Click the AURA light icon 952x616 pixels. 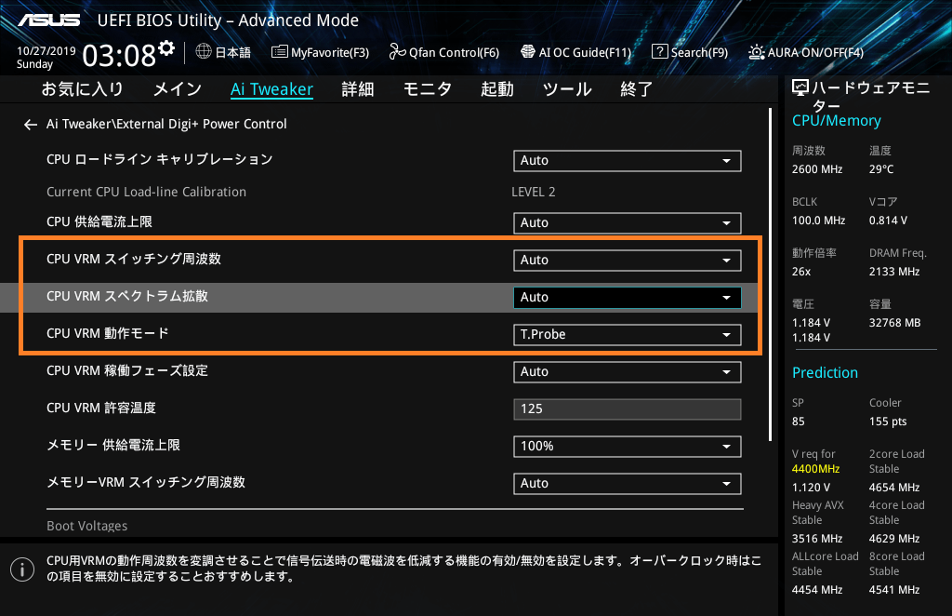pyautogui.click(x=757, y=52)
